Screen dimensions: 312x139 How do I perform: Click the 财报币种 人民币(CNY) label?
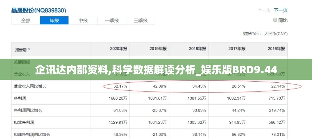tap(265, 34)
